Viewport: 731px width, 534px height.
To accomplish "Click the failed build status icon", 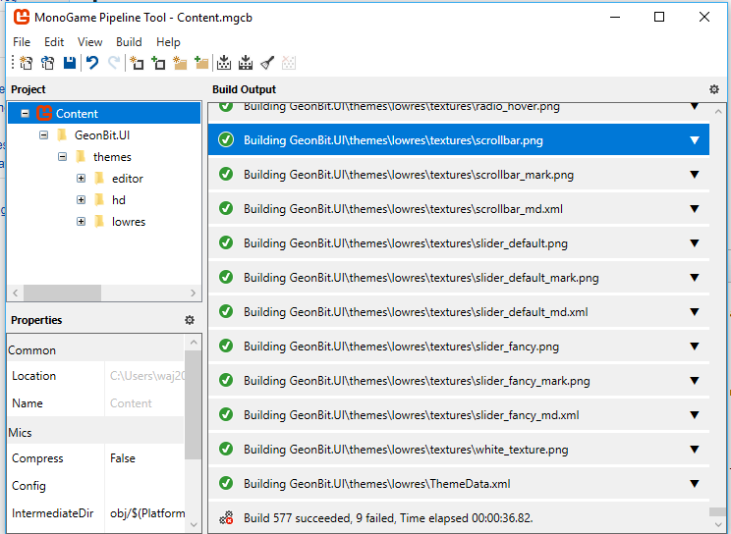I will coord(226,517).
